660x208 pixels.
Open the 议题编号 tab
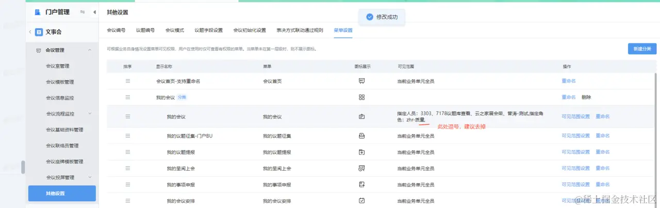[x=145, y=30]
